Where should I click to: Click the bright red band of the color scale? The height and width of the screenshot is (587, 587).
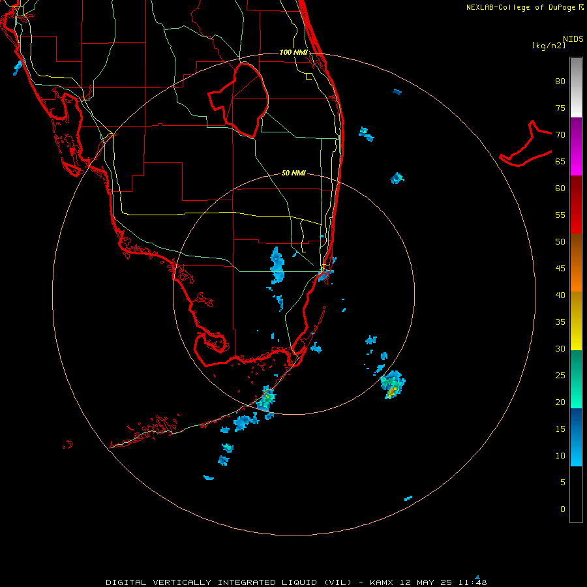coord(576,204)
